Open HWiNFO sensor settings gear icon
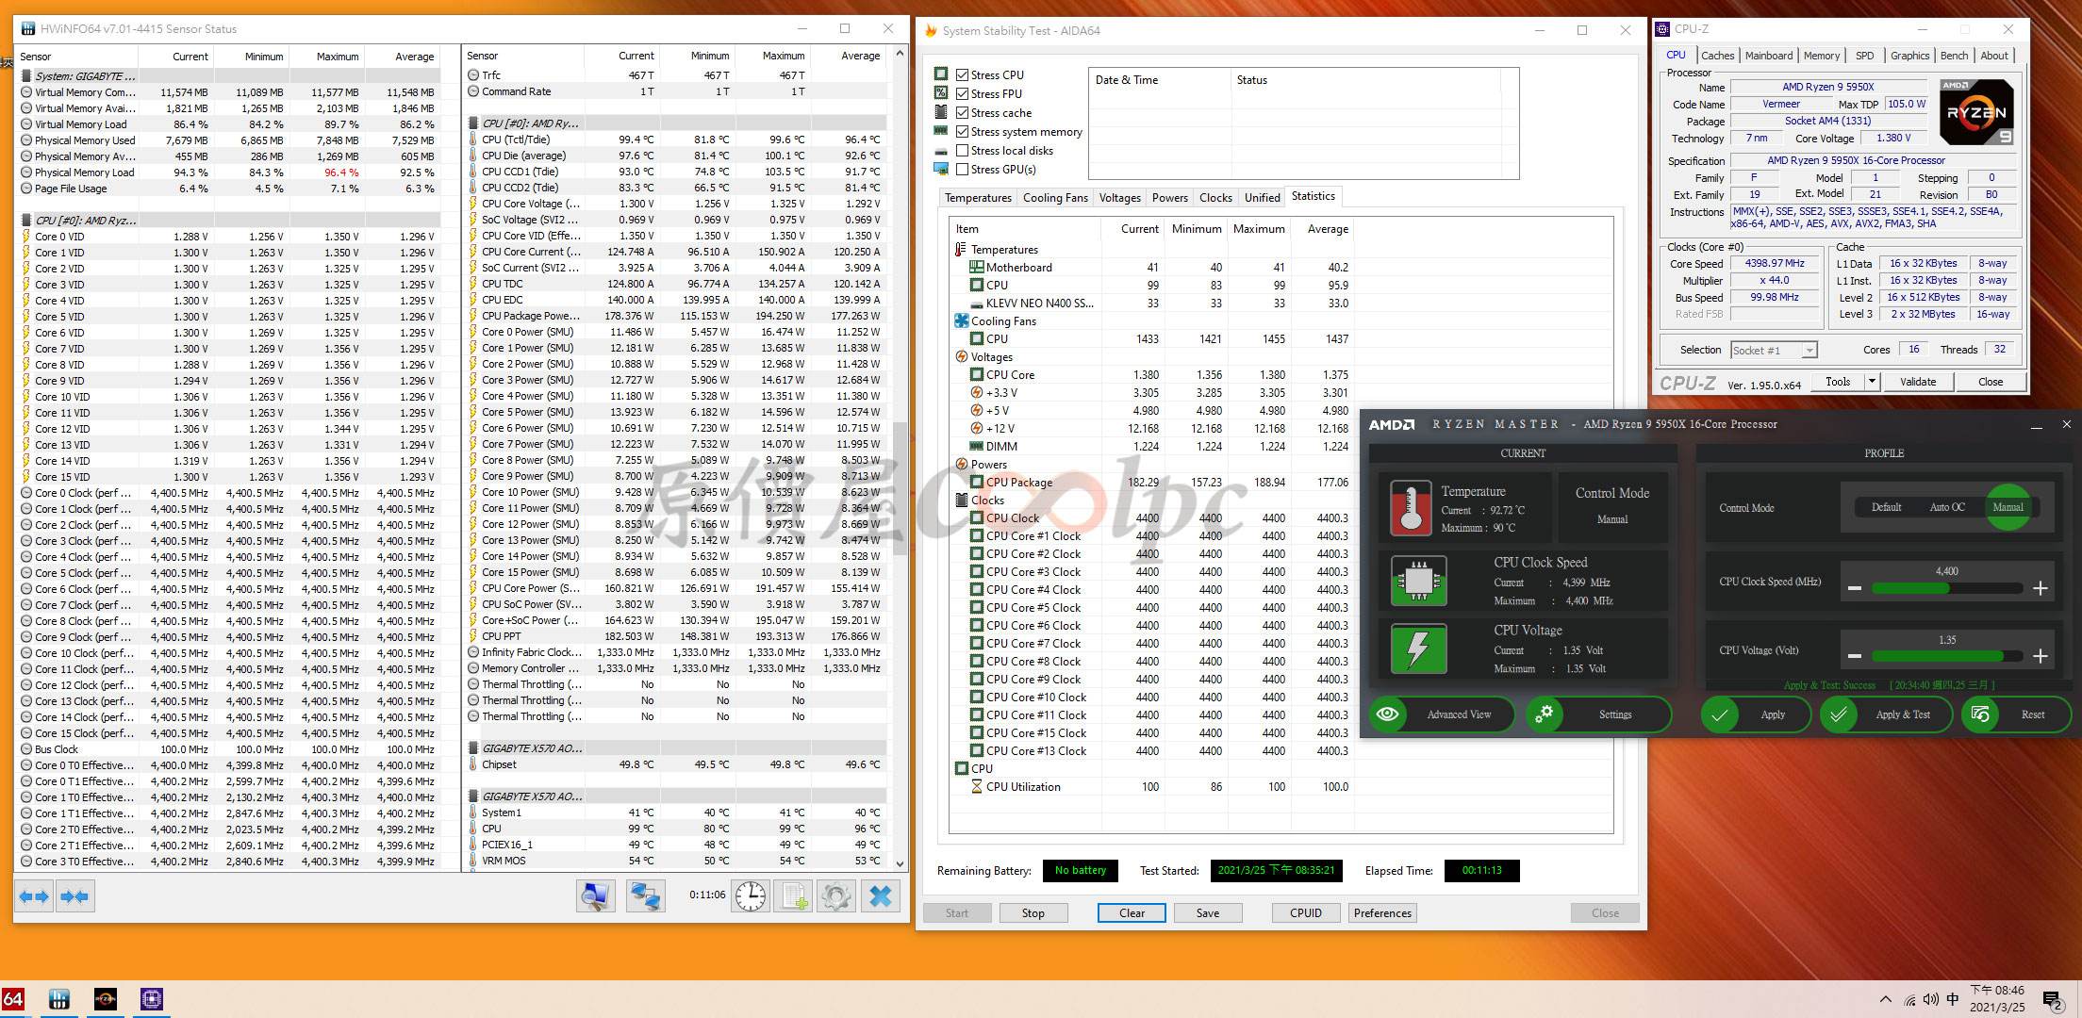 (835, 896)
